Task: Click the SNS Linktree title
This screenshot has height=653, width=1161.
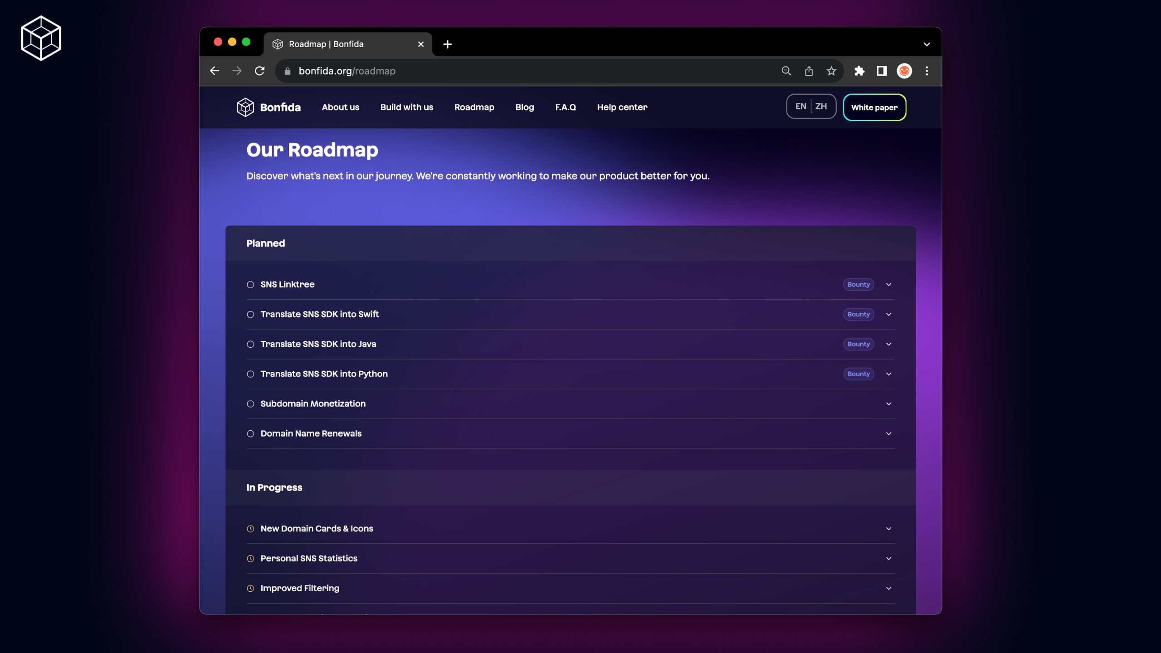Action: tap(287, 284)
